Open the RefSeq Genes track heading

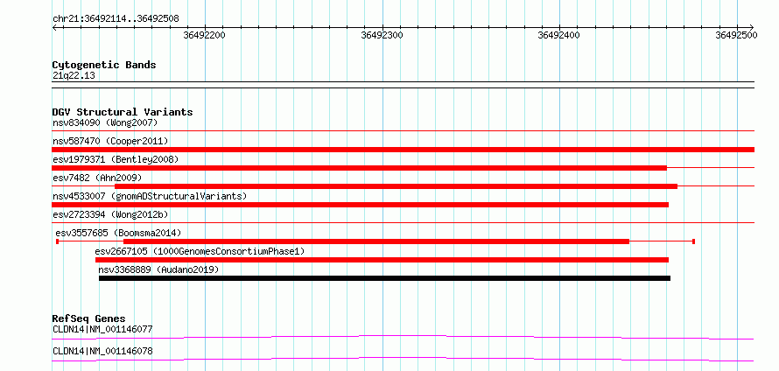(x=89, y=318)
